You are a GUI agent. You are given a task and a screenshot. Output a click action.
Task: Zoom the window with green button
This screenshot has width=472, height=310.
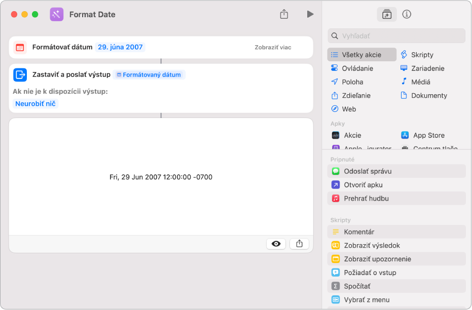coord(35,14)
